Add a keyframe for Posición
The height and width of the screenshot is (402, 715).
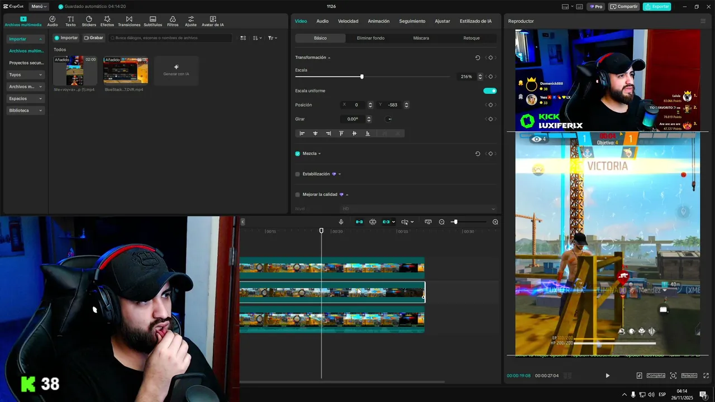click(x=490, y=105)
